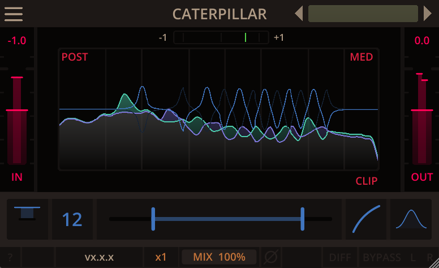
Task: Toggle the POST analyzer mode label
Action: (x=75, y=57)
